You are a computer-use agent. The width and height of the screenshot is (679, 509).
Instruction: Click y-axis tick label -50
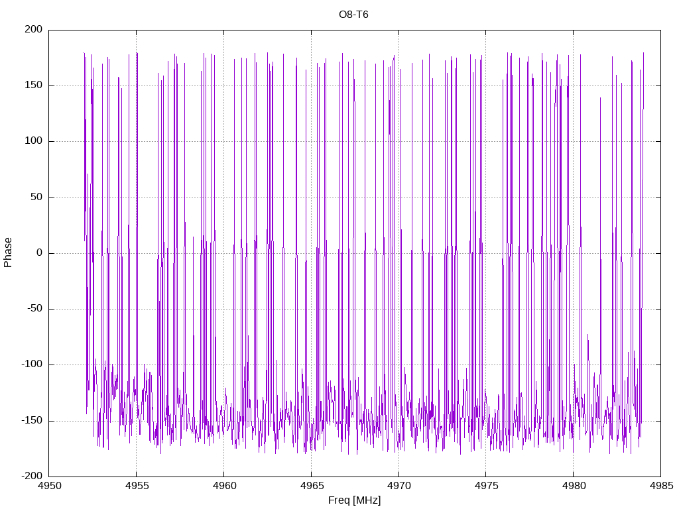[x=35, y=309]
